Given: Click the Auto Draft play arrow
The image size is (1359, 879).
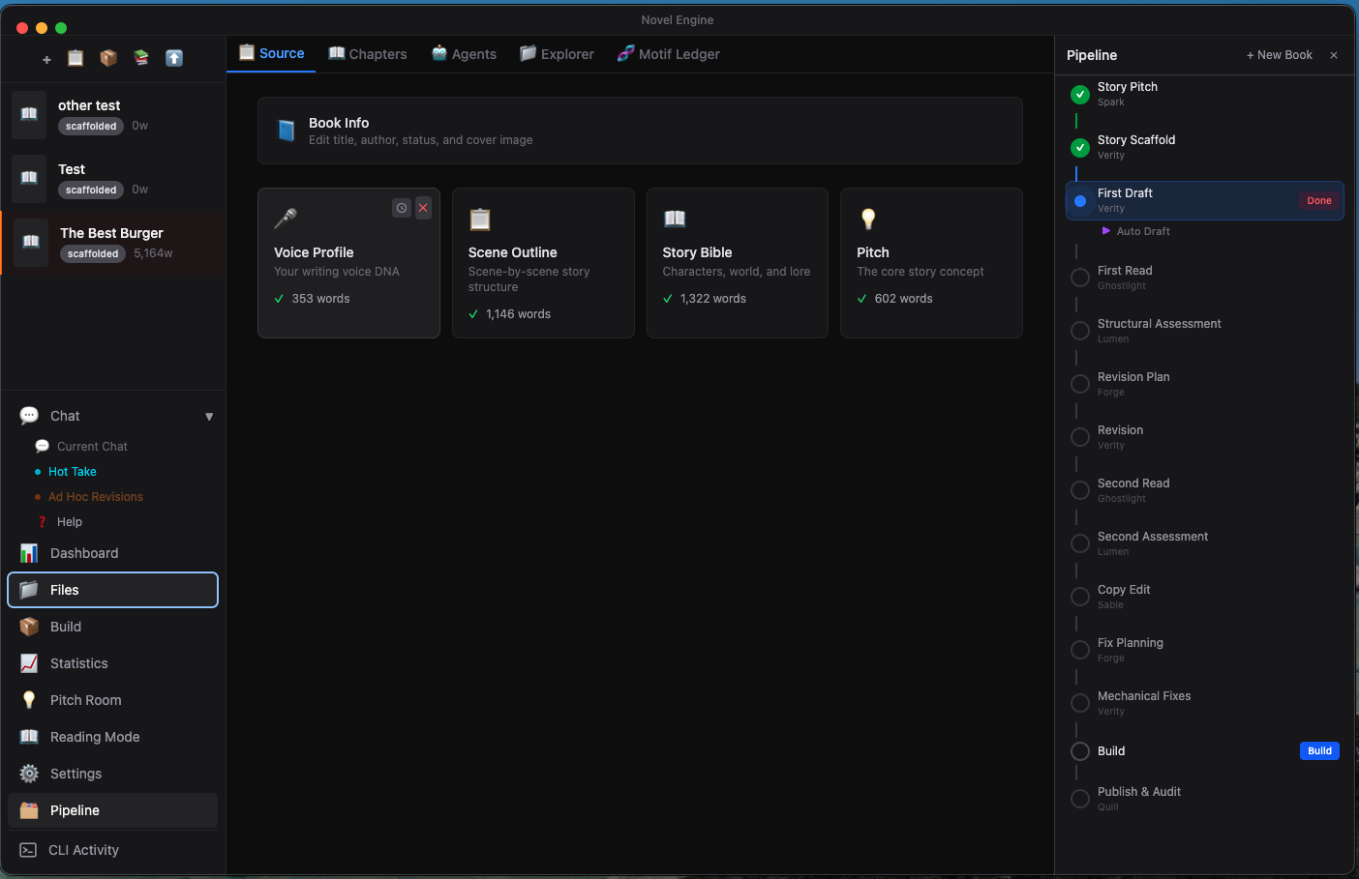Looking at the screenshot, I should 1106,231.
